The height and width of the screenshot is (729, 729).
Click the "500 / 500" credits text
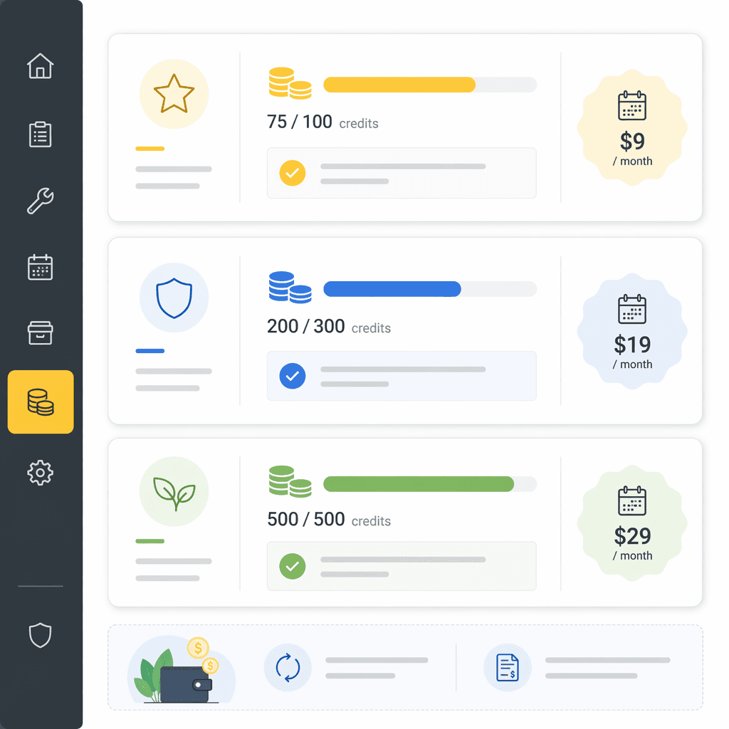(x=306, y=519)
